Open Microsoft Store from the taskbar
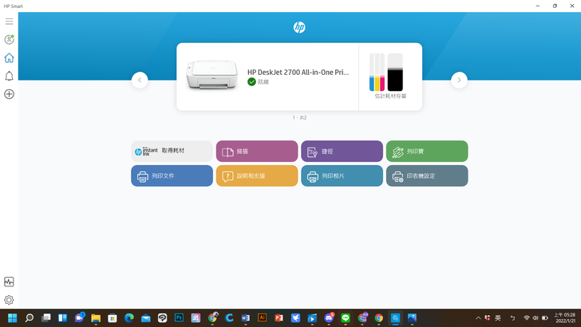581x327 pixels. 113,317
